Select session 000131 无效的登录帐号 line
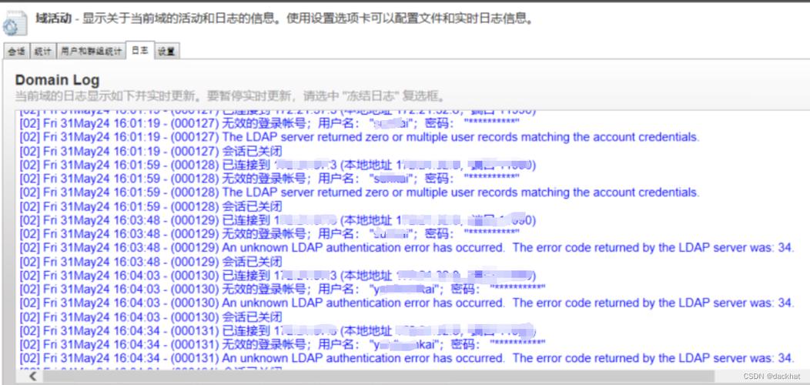Viewport: 810px width, 385px height. (283, 344)
